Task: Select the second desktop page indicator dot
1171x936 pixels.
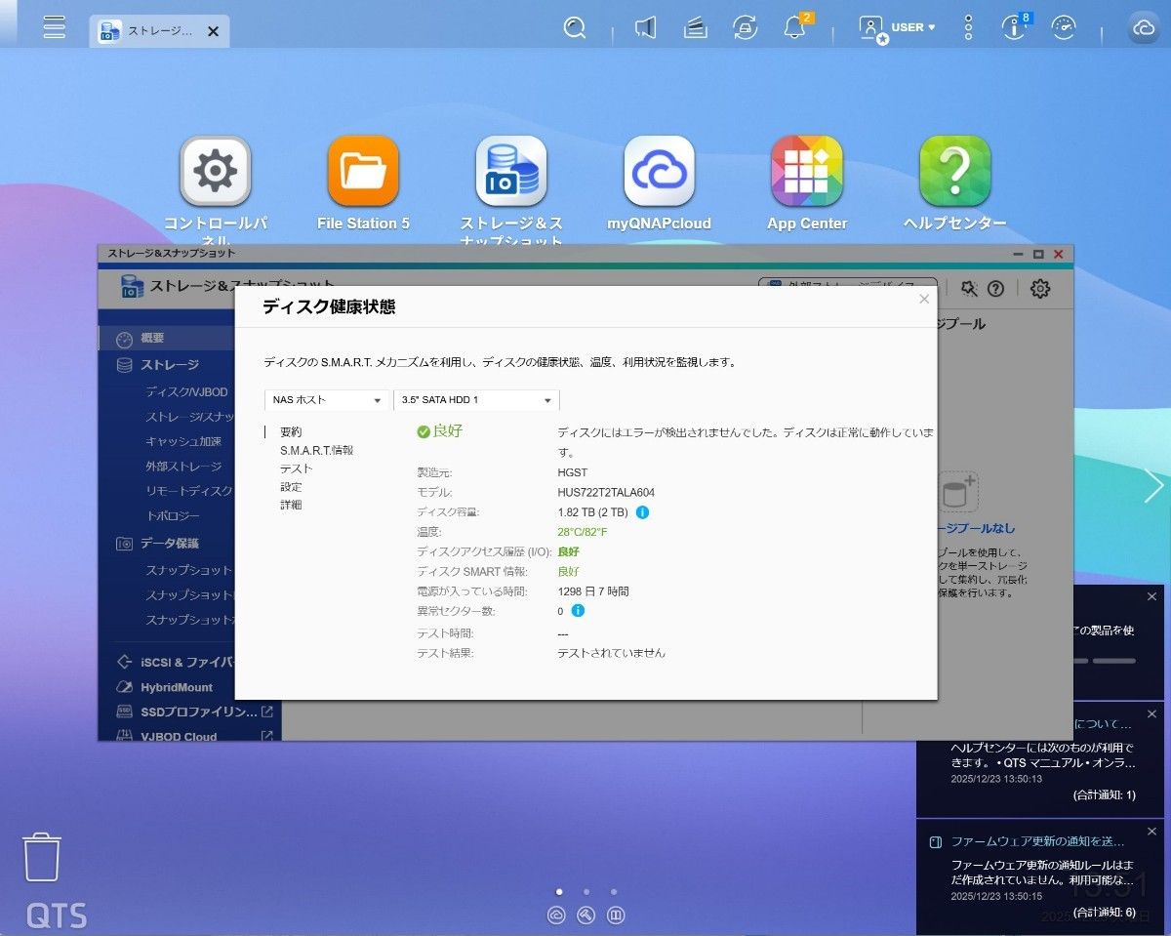Action: pos(586,891)
